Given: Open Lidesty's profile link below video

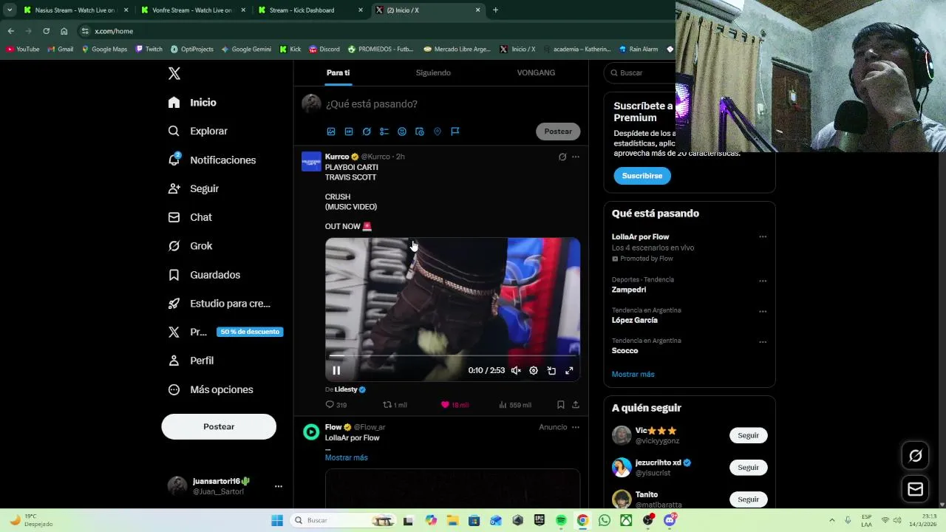Looking at the screenshot, I should 346,389.
